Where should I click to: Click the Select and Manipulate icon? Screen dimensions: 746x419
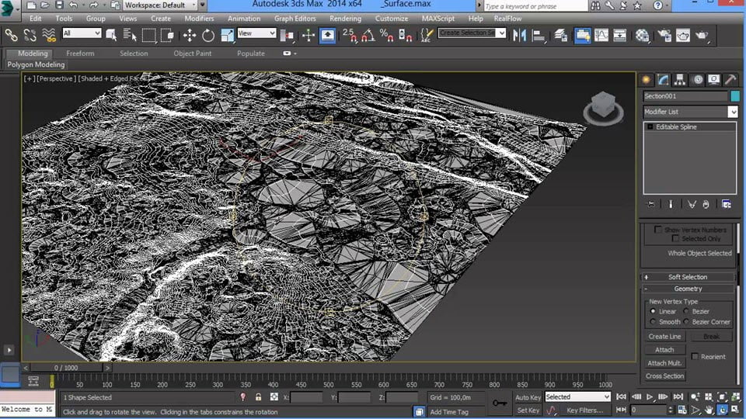point(309,35)
